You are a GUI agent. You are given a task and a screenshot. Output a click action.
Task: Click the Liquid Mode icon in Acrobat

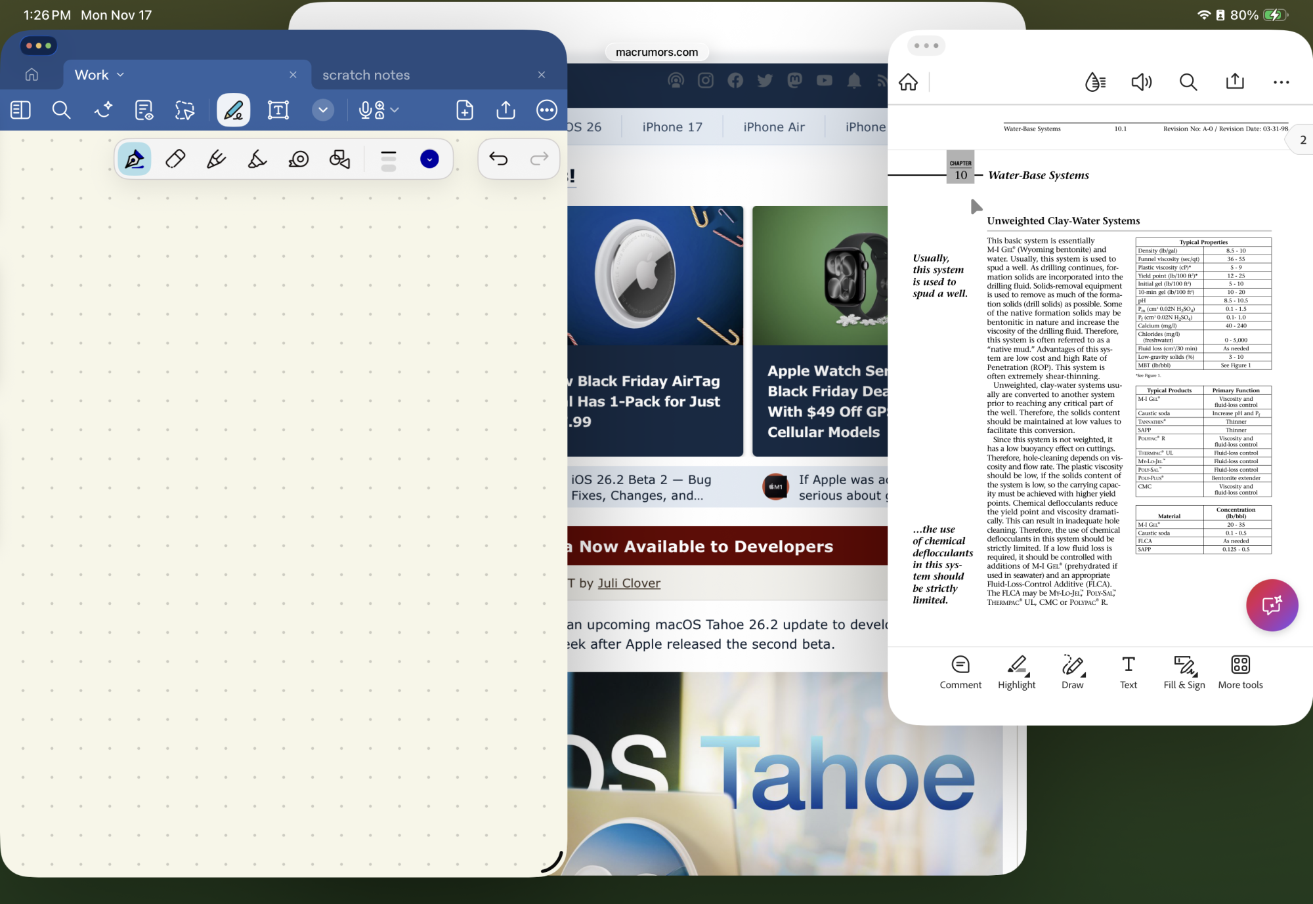pyautogui.click(x=1095, y=82)
